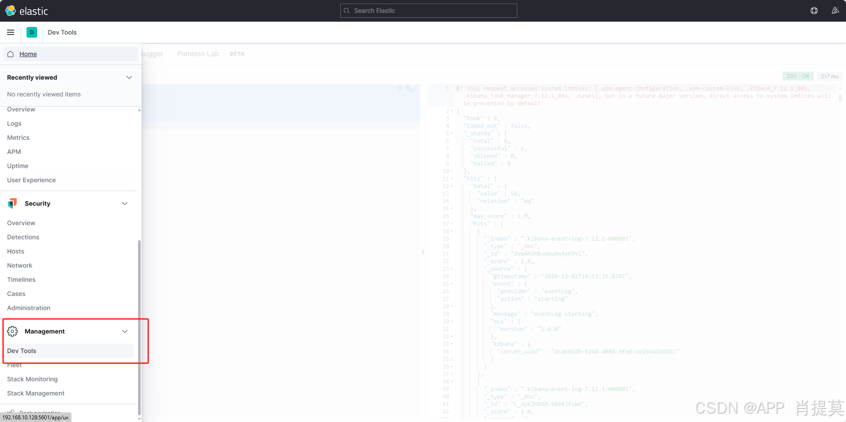Open Security Timelines

[x=21, y=280]
